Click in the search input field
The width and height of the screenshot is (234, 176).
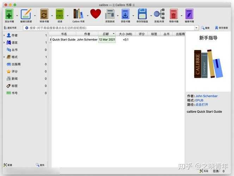[x=109, y=28]
